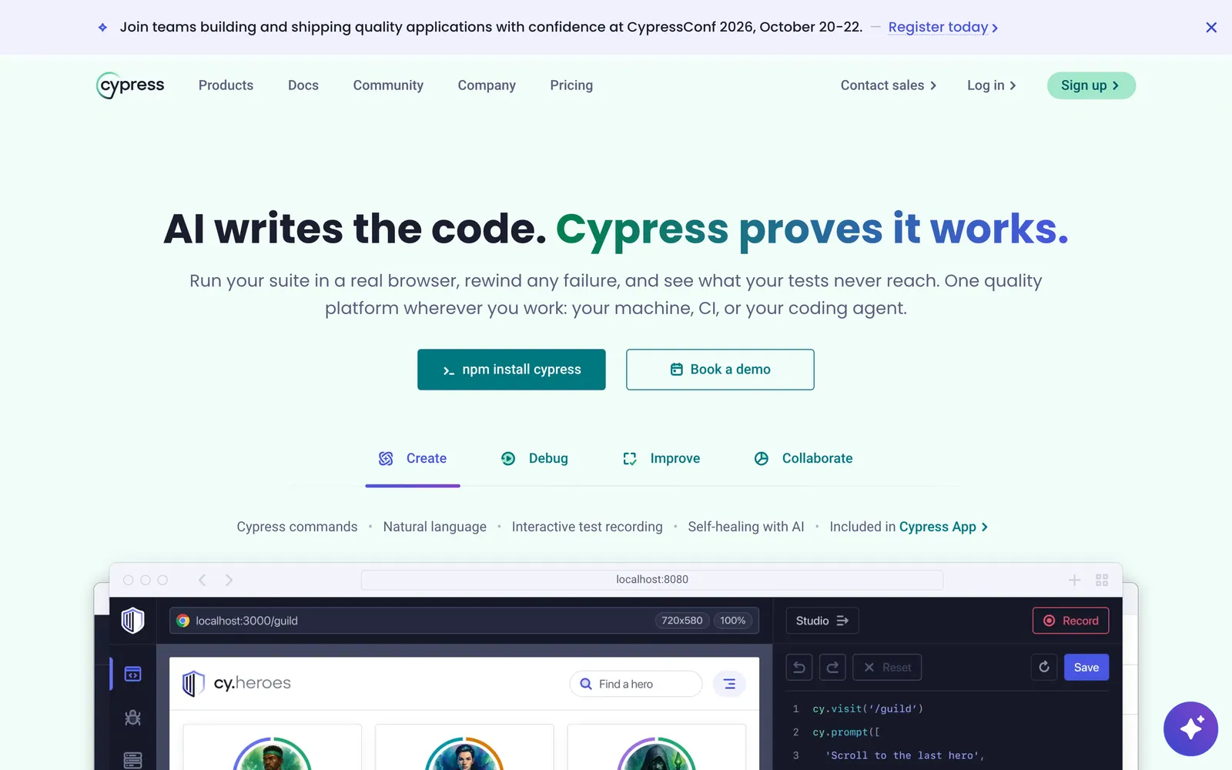
Task: Click the 720x580 viewport size badge
Action: point(682,621)
